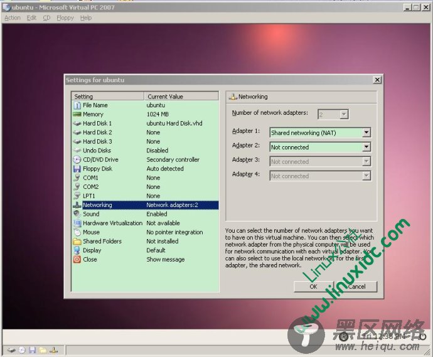Confirm settings with OK button
Viewport: 433px width, 357px height.
(x=313, y=287)
